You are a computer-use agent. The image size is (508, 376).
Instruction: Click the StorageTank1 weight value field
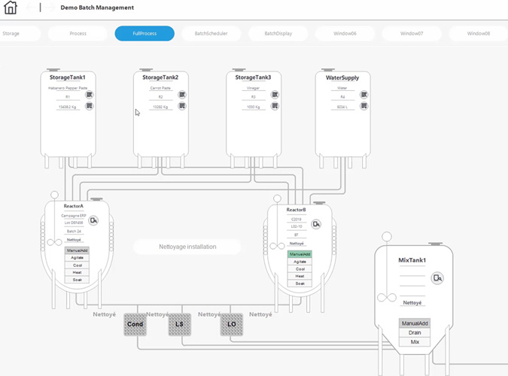[68, 107]
